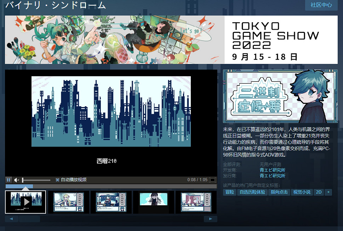Unmute the video sound icon
343x231 pixels.
tap(16, 180)
